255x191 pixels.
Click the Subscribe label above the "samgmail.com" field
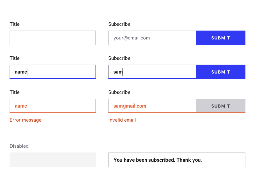[x=119, y=92]
